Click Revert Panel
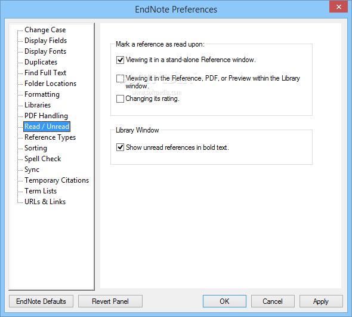Image resolution: width=352 pixels, height=317 pixels. [x=110, y=301]
